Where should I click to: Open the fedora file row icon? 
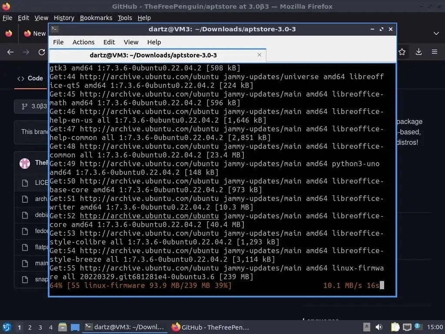(25, 231)
